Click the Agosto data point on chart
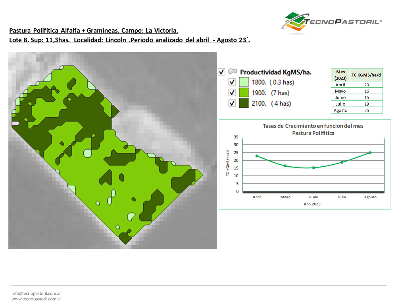Screen dimensions: 398x308 [x=370, y=153]
